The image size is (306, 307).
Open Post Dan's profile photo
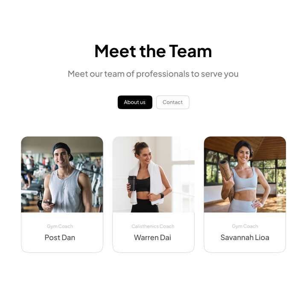tap(62, 174)
